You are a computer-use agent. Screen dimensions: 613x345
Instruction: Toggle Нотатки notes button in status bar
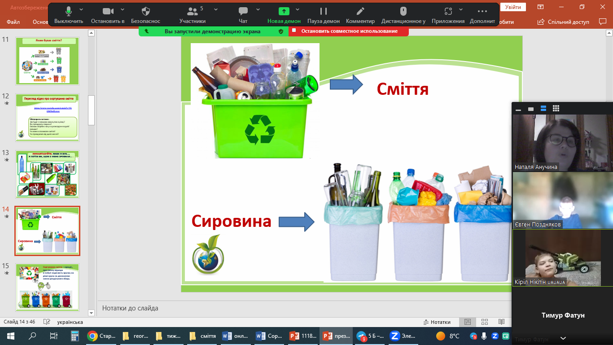click(437, 322)
